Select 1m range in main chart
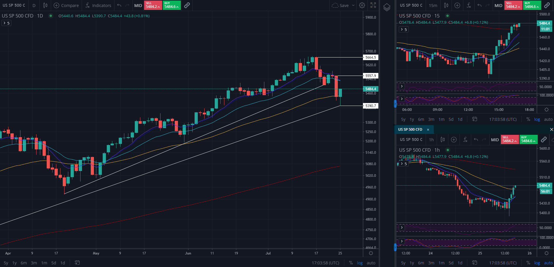 [44, 263]
